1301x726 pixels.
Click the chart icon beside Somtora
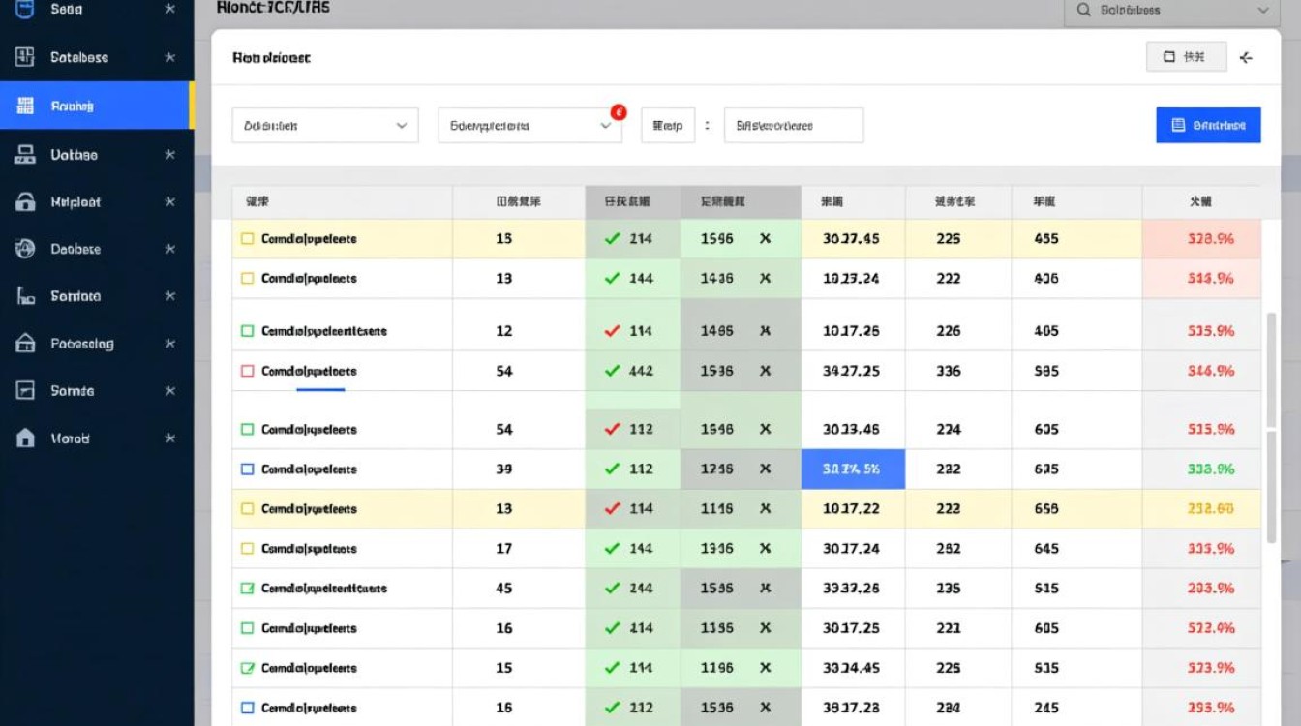(25, 296)
